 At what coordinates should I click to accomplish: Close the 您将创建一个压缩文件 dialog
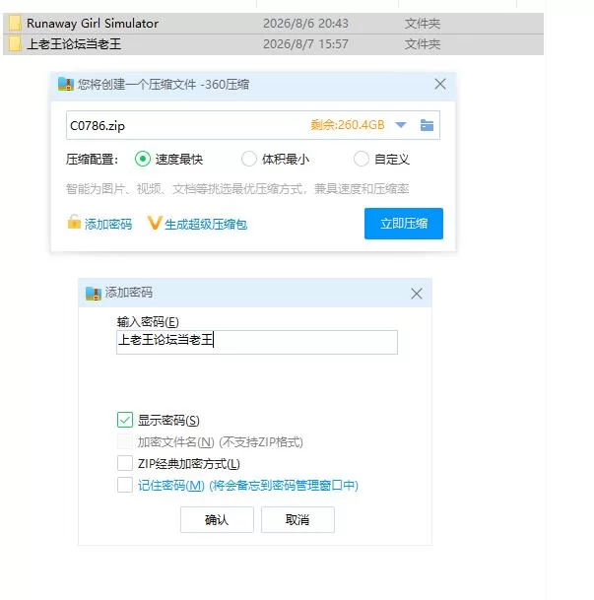click(x=440, y=84)
